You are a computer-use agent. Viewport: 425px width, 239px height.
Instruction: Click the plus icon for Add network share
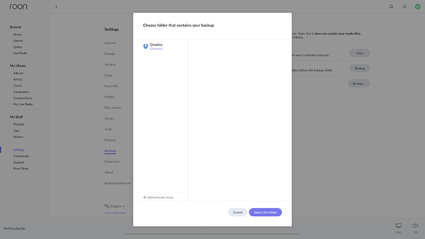pyautogui.click(x=145, y=197)
